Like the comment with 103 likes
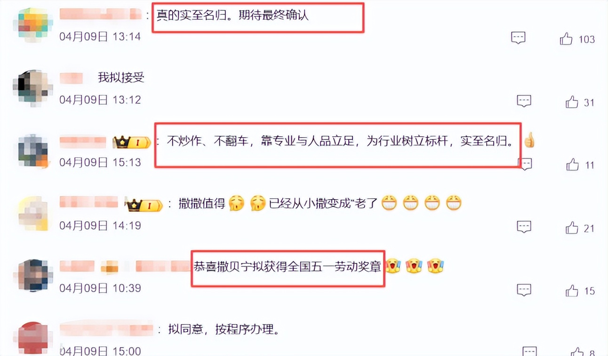This screenshot has width=608, height=356. coord(566,39)
